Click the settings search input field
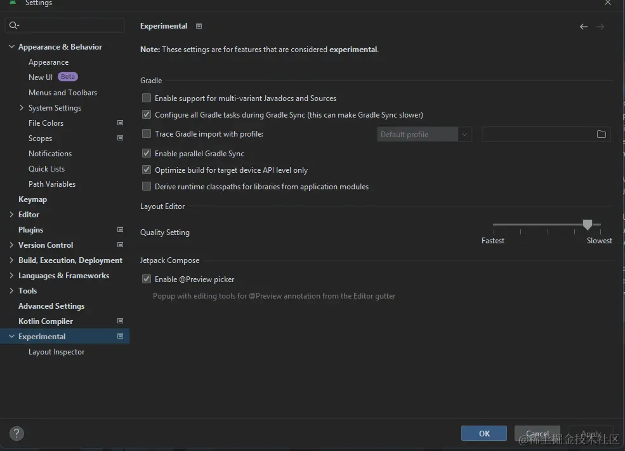Viewport: 625px width, 451px height. [70, 25]
